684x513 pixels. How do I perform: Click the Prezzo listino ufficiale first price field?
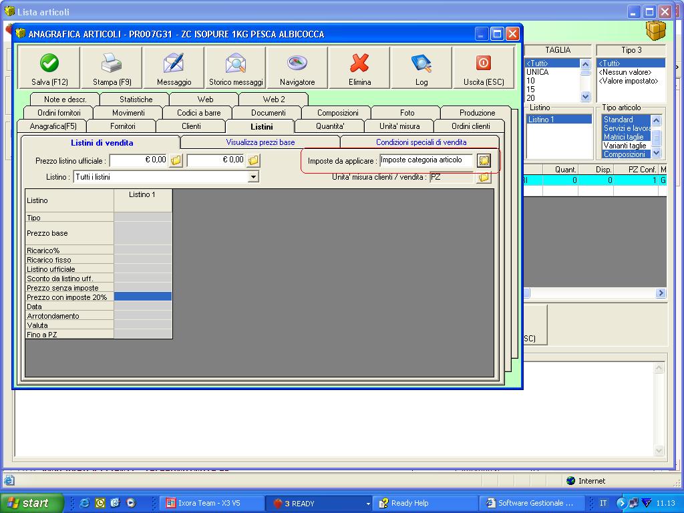[138, 160]
